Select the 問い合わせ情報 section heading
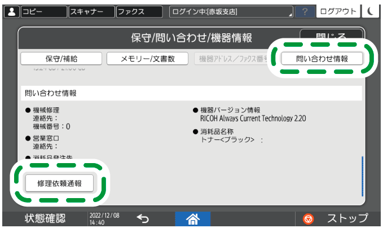383x228 pixels. pyautogui.click(x=51, y=93)
